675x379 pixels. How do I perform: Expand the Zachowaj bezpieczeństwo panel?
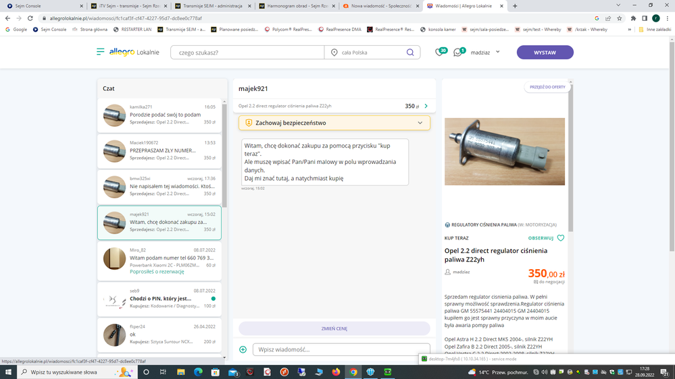tap(420, 123)
